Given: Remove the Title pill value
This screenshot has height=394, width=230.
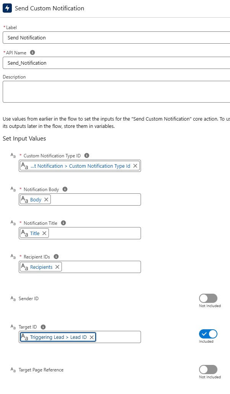Looking at the screenshot, I should tap(44, 233).
